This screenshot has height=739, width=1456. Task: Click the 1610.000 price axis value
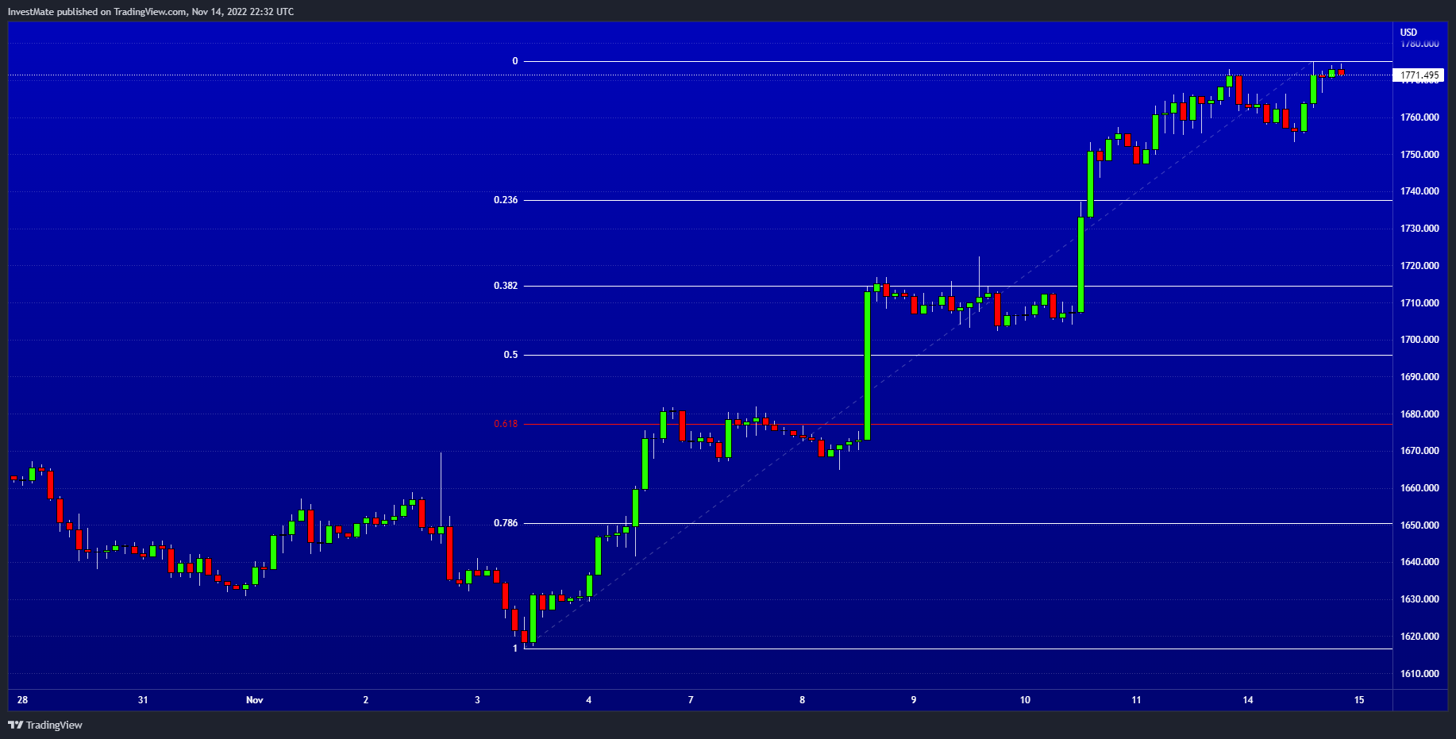pos(1419,674)
